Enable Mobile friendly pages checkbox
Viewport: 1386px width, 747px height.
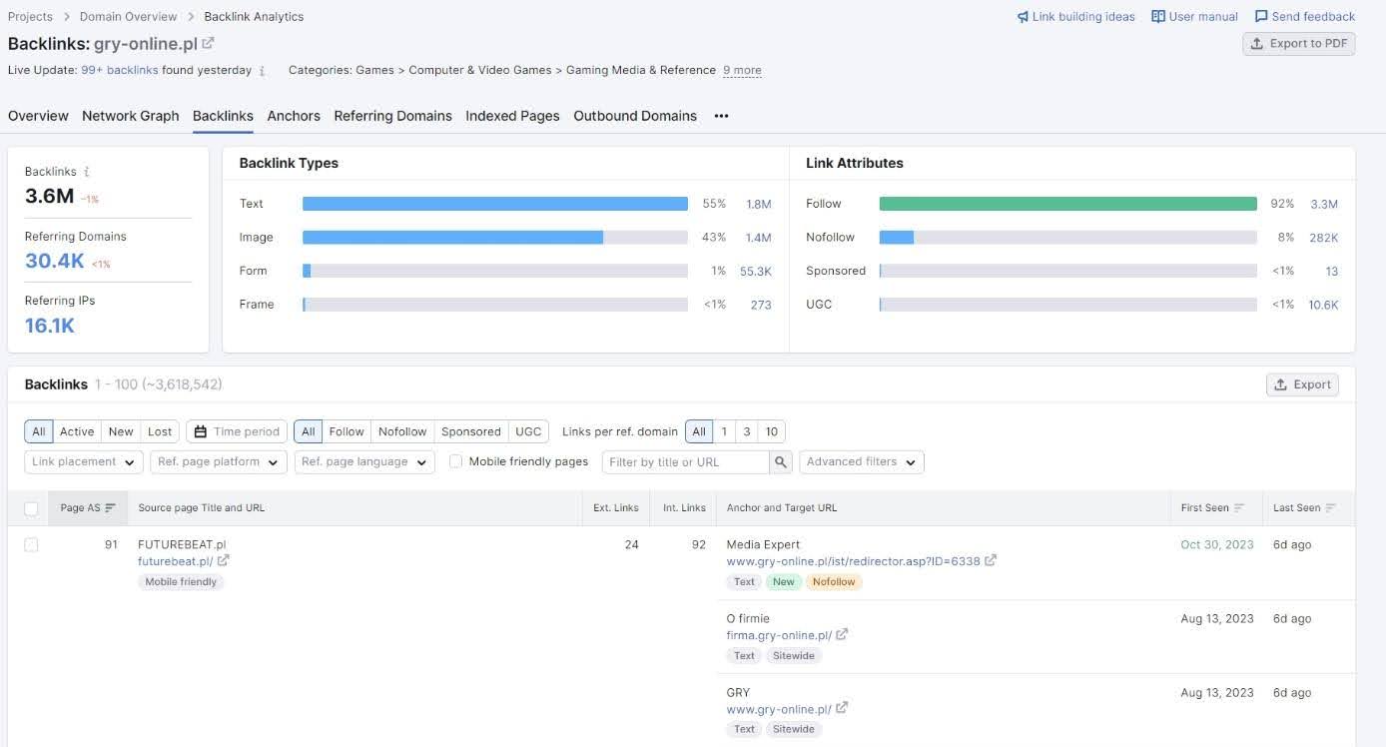(455, 461)
